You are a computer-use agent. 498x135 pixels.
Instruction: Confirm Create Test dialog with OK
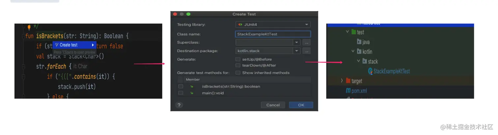pyautogui.click(x=301, y=105)
